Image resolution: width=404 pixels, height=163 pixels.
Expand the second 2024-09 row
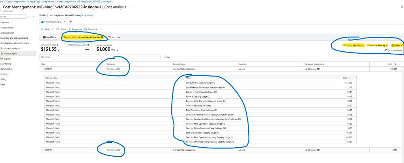pos(42,150)
